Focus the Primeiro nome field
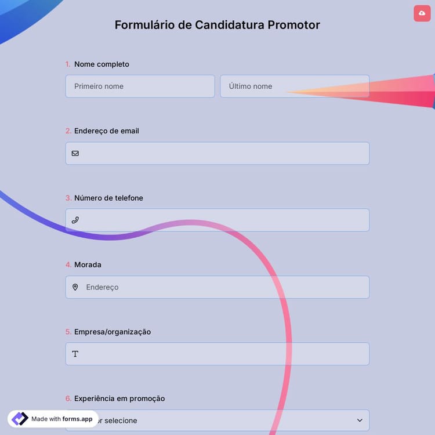The height and width of the screenshot is (435, 435). 140,86
